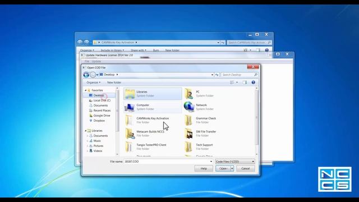Open Update menu in Update Hardware License window

[x=96, y=61]
